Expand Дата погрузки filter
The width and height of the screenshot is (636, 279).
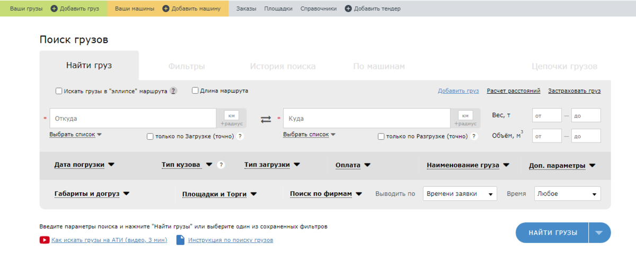pyautogui.click(x=84, y=165)
